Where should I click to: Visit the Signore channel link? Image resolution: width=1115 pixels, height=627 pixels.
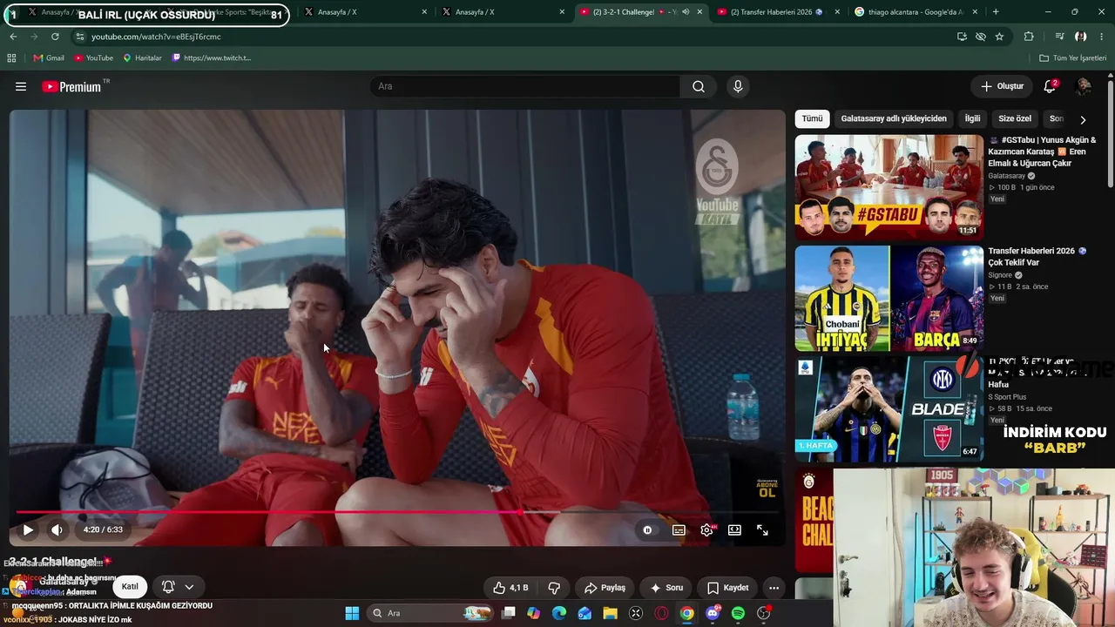click(1000, 275)
